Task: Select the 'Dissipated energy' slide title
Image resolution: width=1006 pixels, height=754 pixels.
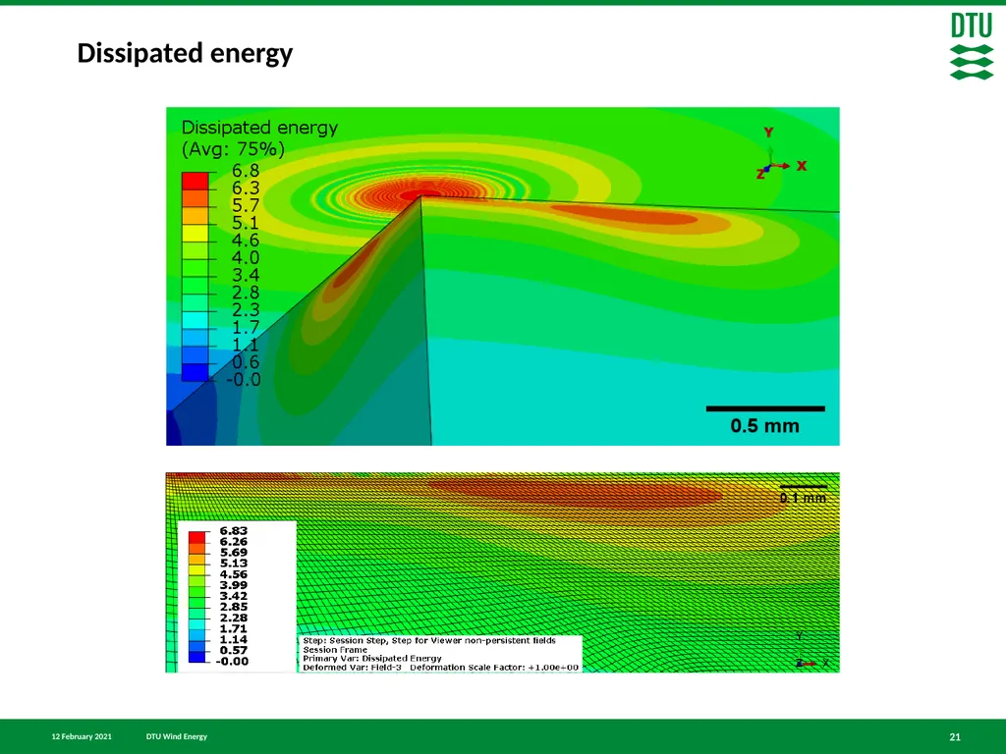Action: point(185,53)
